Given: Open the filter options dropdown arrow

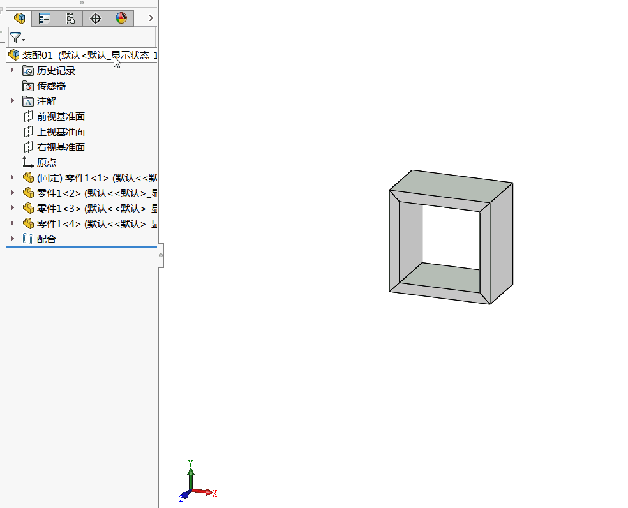Looking at the screenshot, I should pyautogui.click(x=23, y=38).
